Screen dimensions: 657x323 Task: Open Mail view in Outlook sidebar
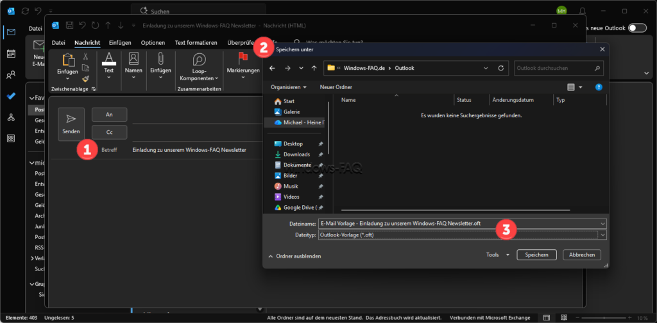click(12, 32)
